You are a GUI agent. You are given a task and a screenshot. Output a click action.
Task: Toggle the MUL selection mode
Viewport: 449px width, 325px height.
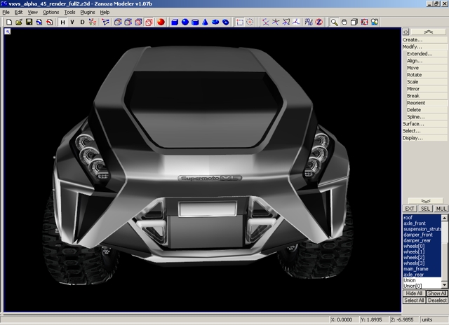tap(441, 209)
